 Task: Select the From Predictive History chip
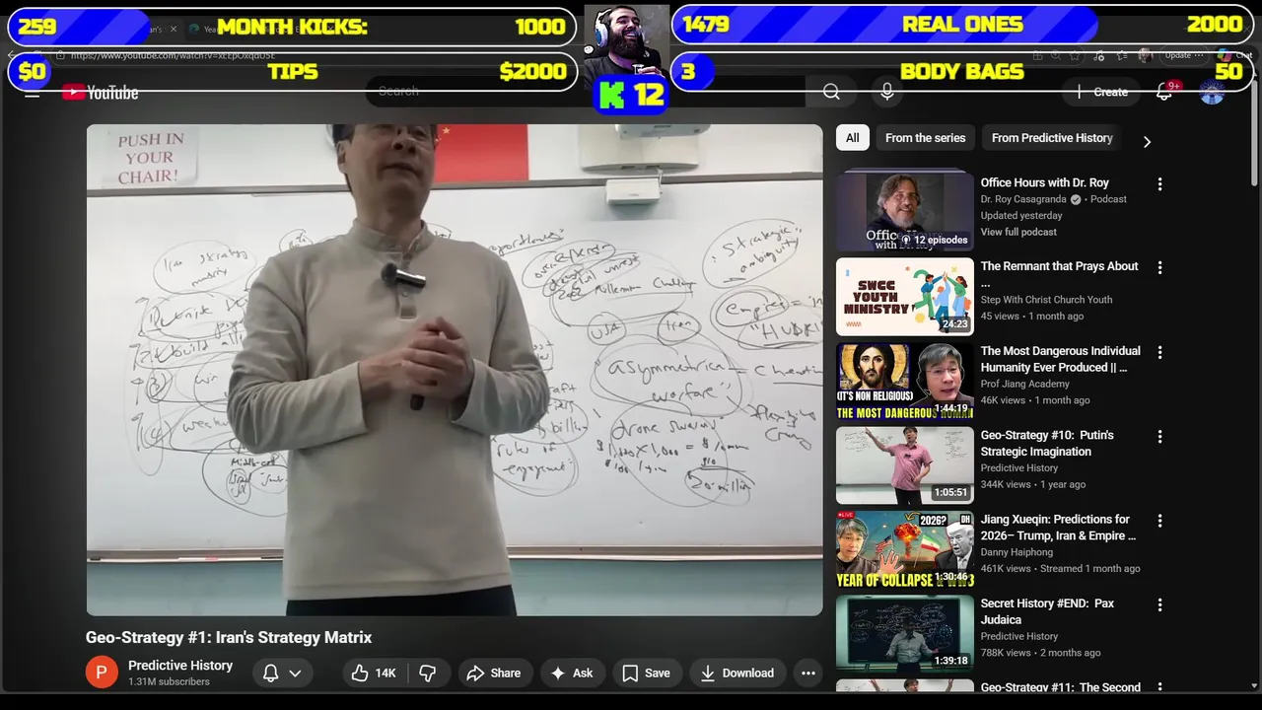point(1052,138)
